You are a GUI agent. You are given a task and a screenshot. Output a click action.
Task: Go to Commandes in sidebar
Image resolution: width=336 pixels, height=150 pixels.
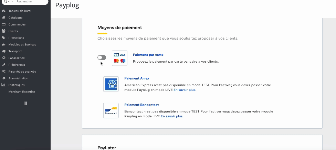17,24
